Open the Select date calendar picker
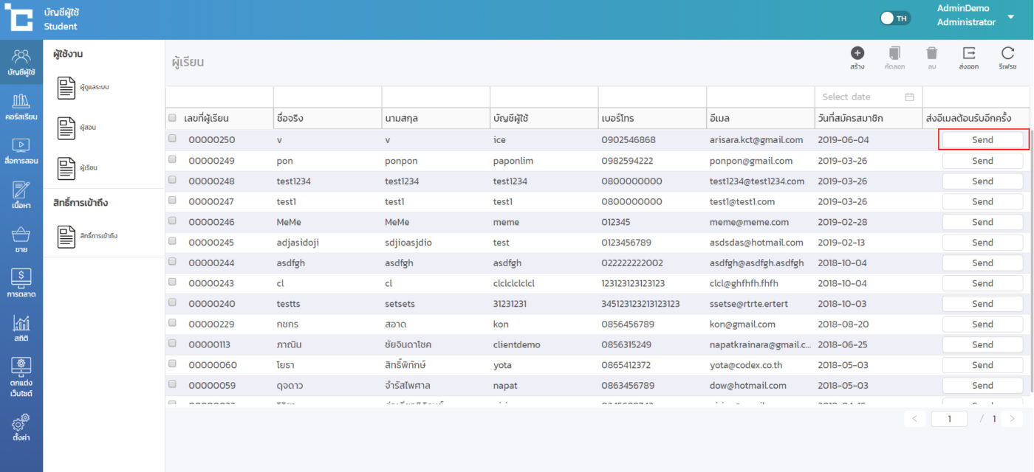1034x472 pixels. coord(909,97)
